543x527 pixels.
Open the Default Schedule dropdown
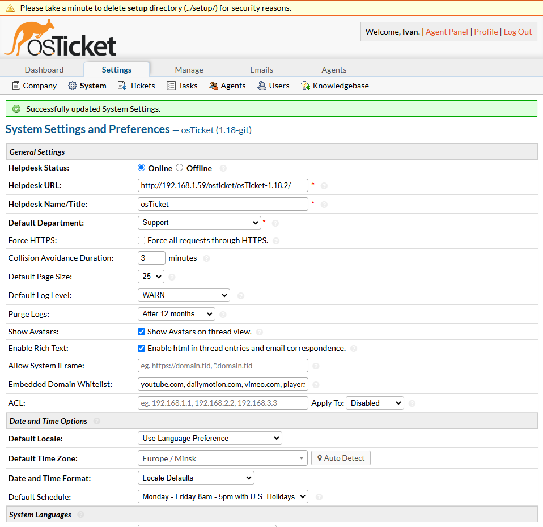coord(223,496)
